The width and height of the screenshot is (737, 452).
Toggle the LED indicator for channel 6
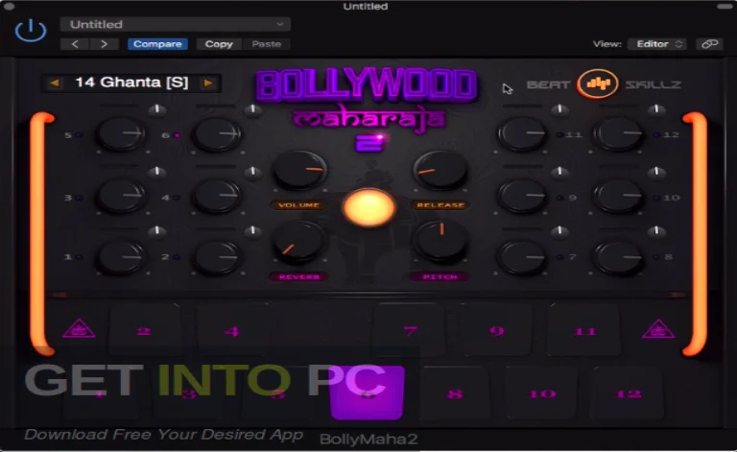(177, 135)
